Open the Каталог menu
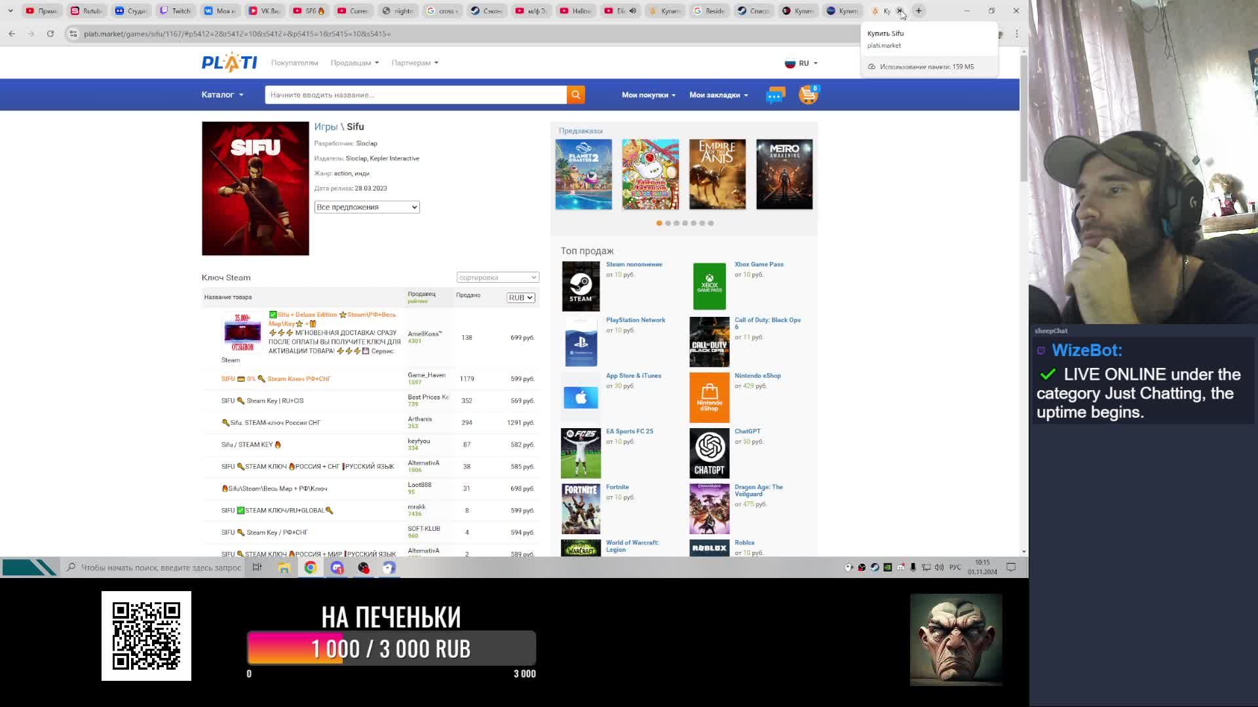 coord(222,95)
